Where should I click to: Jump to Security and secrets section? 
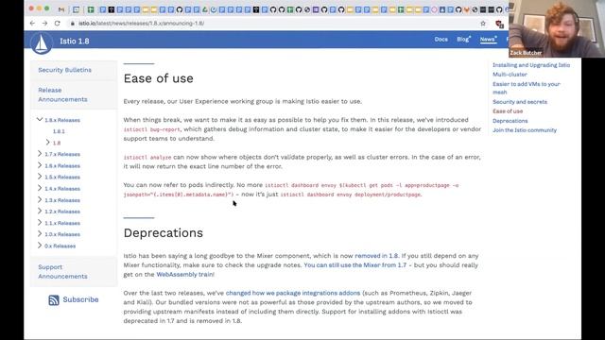520,102
